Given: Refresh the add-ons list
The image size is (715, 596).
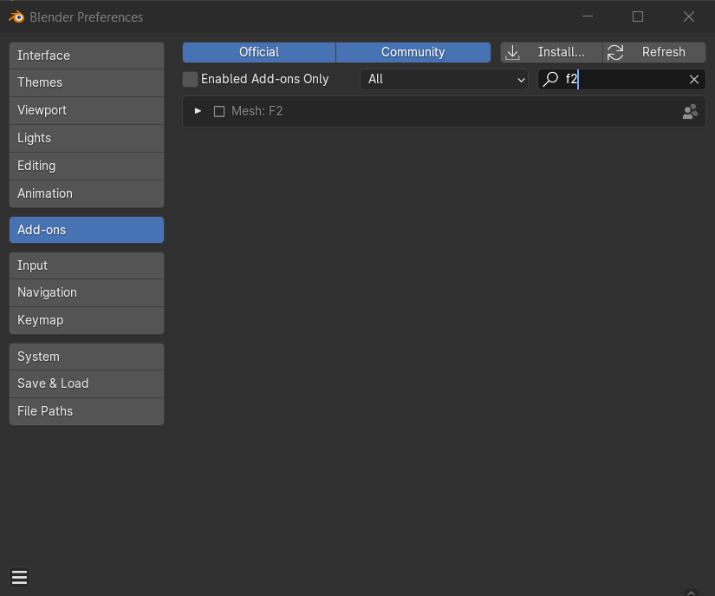Looking at the screenshot, I should pos(654,52).
